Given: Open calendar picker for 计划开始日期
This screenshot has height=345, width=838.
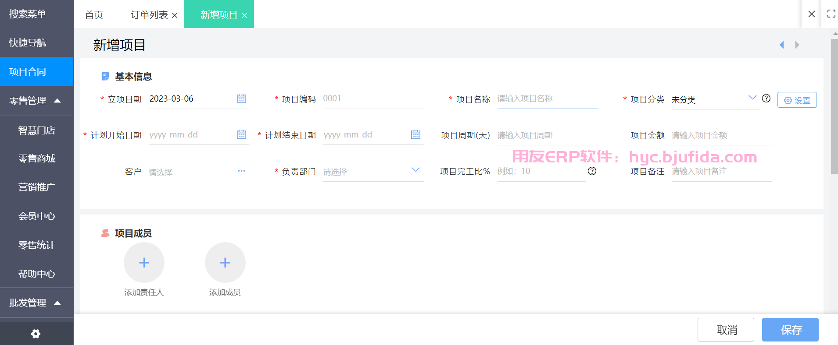Looking at the screenshot, I should click(241, 134).
